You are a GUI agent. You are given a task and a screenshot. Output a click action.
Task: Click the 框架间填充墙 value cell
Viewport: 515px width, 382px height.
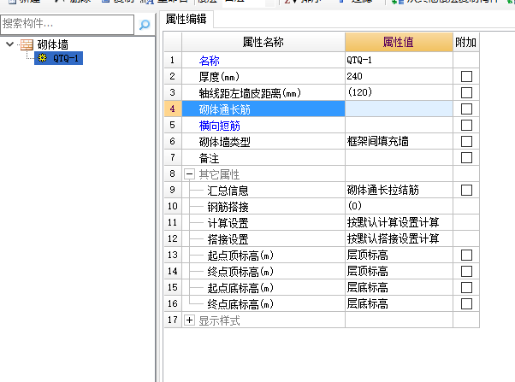(399, 141)
